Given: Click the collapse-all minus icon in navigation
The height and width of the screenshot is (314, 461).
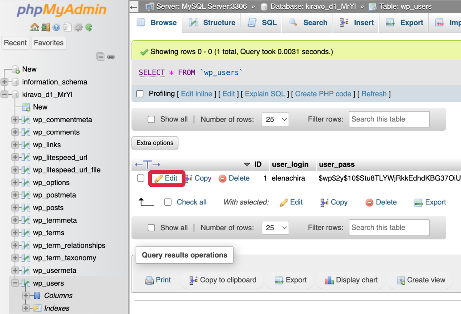Looking at the screenshot, I should pos(100,56).
